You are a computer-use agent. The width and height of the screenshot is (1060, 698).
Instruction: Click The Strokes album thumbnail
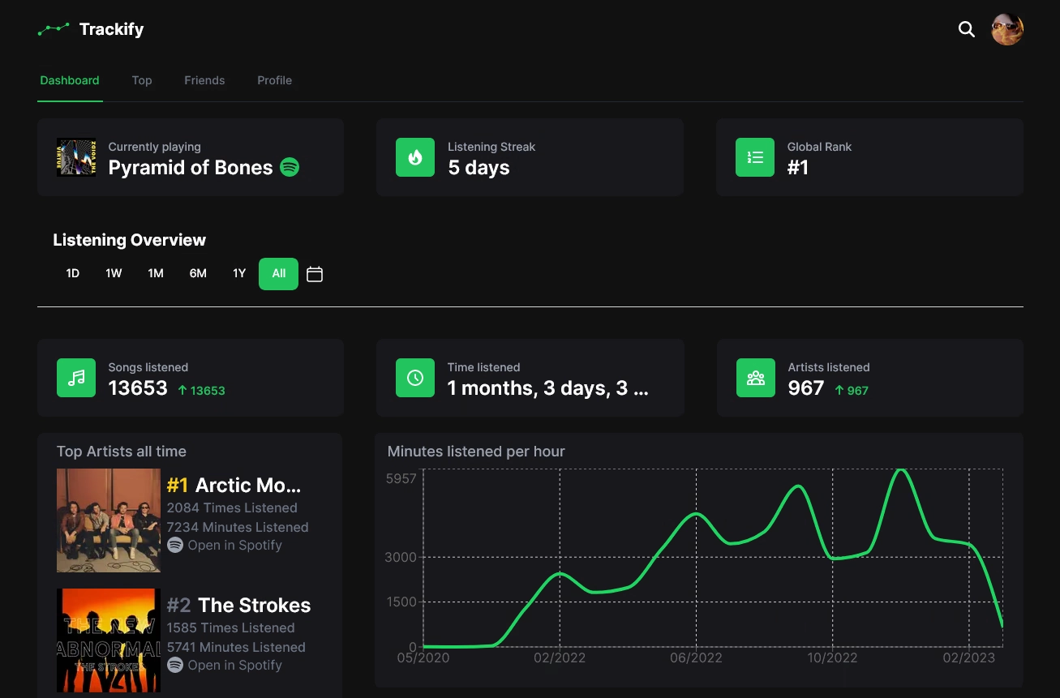pos(108,640)
